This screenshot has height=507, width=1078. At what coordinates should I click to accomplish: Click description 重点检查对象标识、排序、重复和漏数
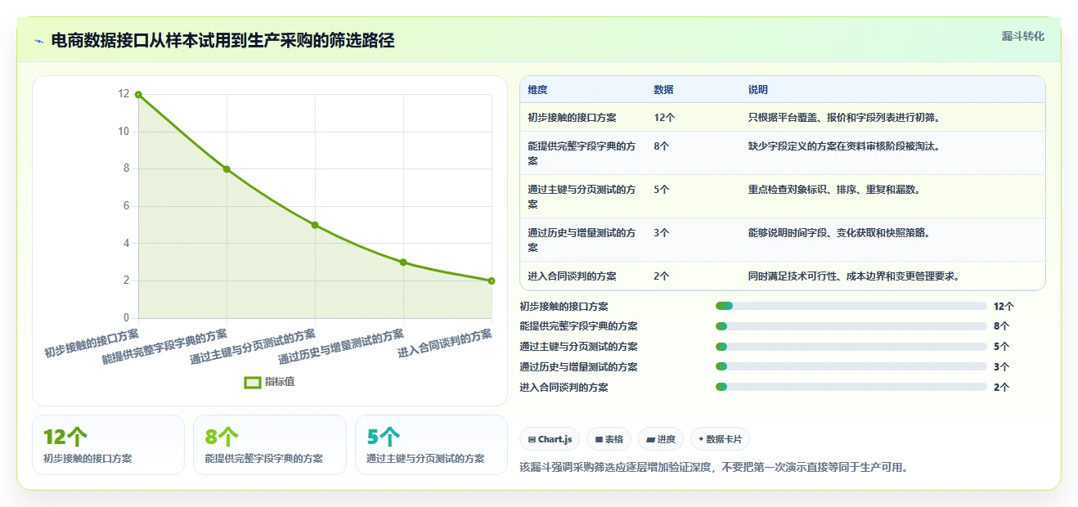[x=834, y=190]
